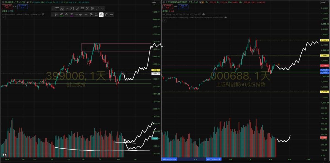
Task: Click TradingView logo in left chart corner
Action: tap(4, 155)
